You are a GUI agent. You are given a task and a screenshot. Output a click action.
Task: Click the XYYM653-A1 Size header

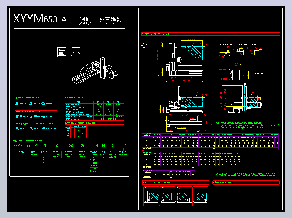(x=211, y=34)
